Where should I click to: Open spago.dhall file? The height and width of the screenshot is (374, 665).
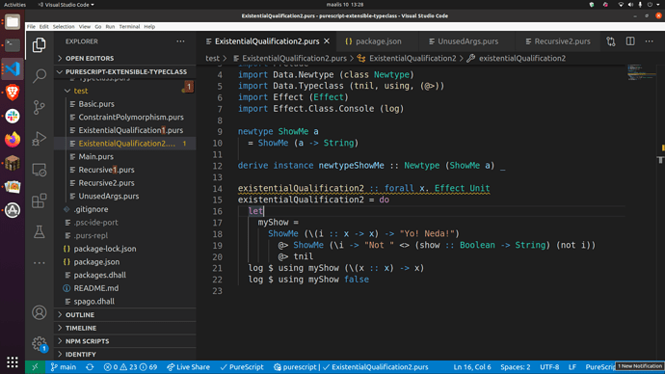[93, 302]
